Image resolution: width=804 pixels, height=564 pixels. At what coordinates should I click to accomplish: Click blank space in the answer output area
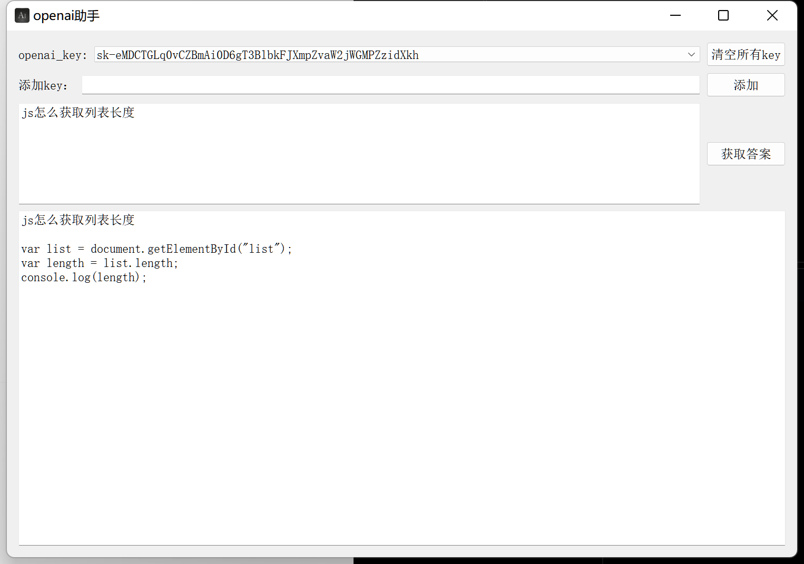click(400, 411)
